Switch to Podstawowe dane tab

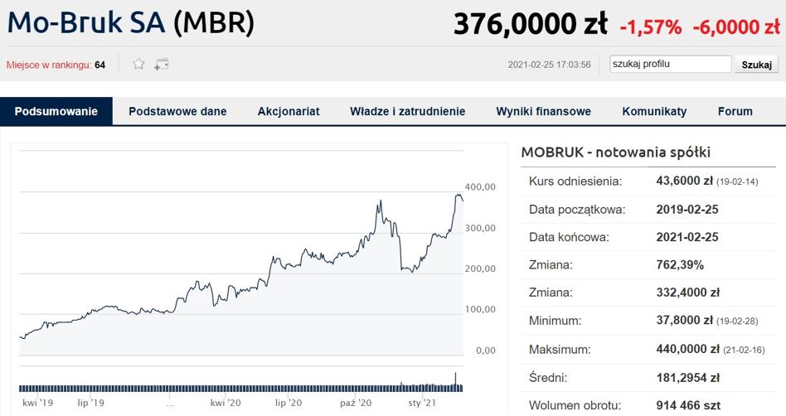pyautogui.click(x=177, y=111)
